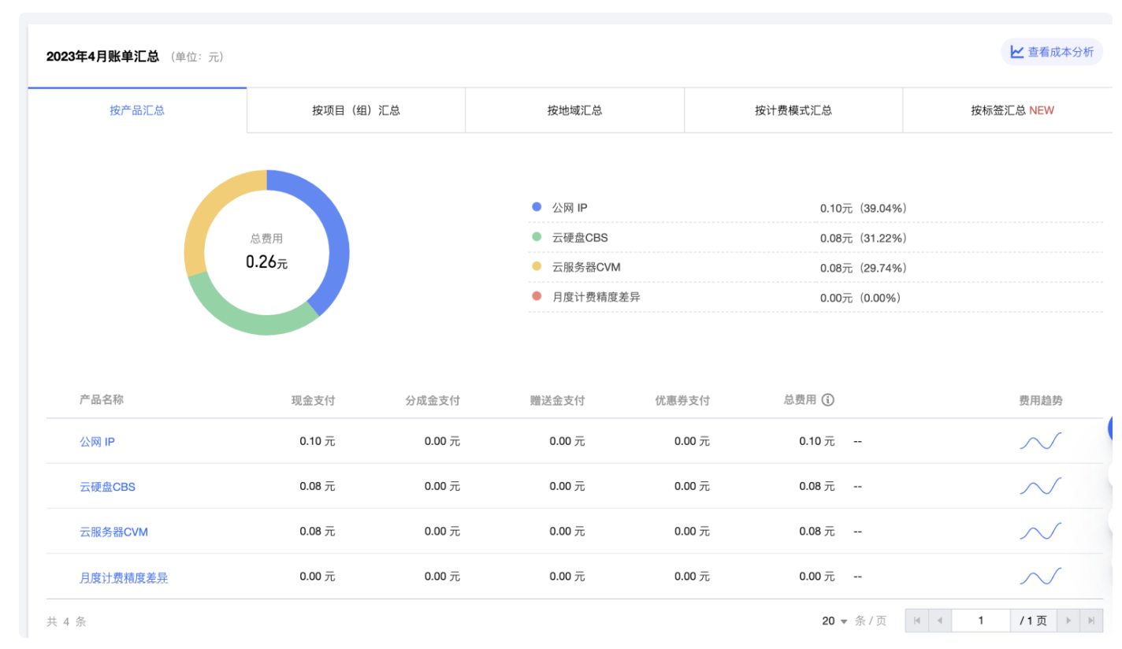Go to first page pagination arrow

click(917, 621)
